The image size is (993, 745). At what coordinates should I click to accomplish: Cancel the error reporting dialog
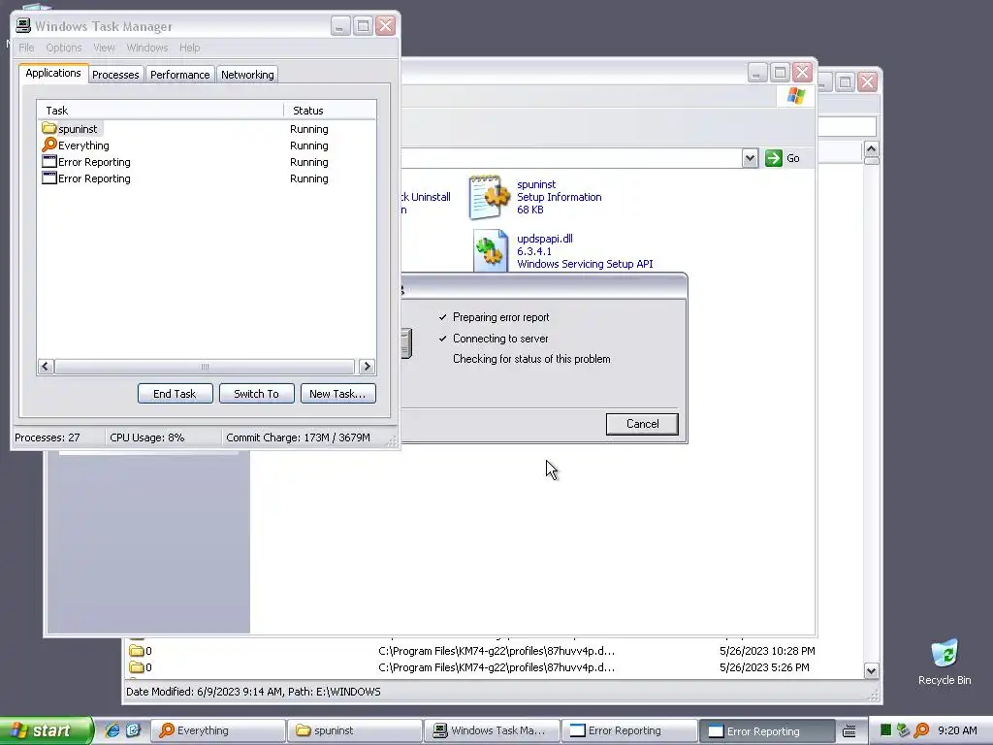click(x=642, y=424)
